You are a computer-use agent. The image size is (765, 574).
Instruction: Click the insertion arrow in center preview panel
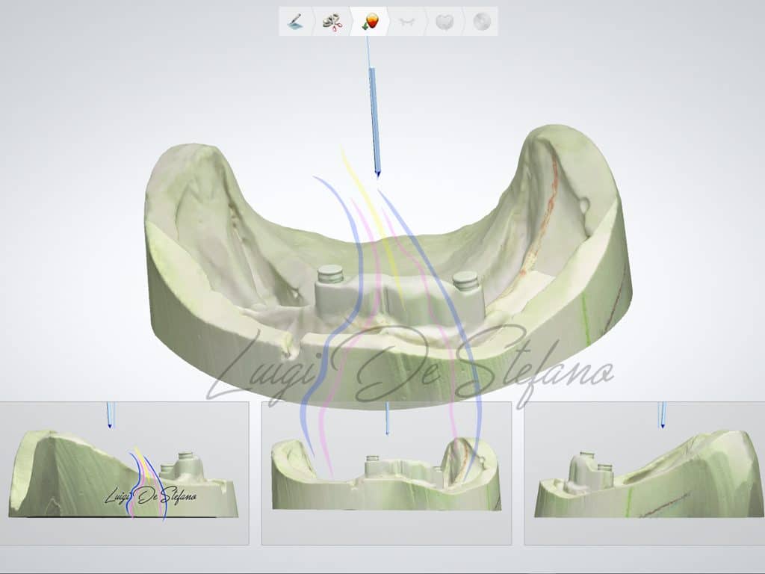coord(386,419)
